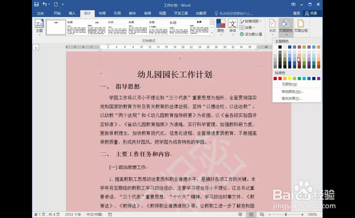Open zoom dialog via 100% label
This screenshot has height=218, width=355.
pyautogui.click(x=312, y=214)
